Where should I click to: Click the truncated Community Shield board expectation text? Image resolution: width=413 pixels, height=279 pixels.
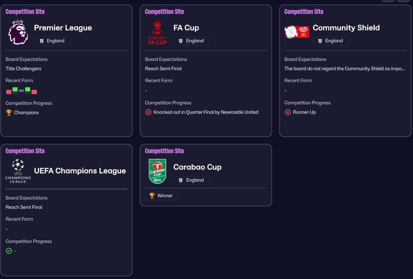pyautogui.click(x=345, y=69)
